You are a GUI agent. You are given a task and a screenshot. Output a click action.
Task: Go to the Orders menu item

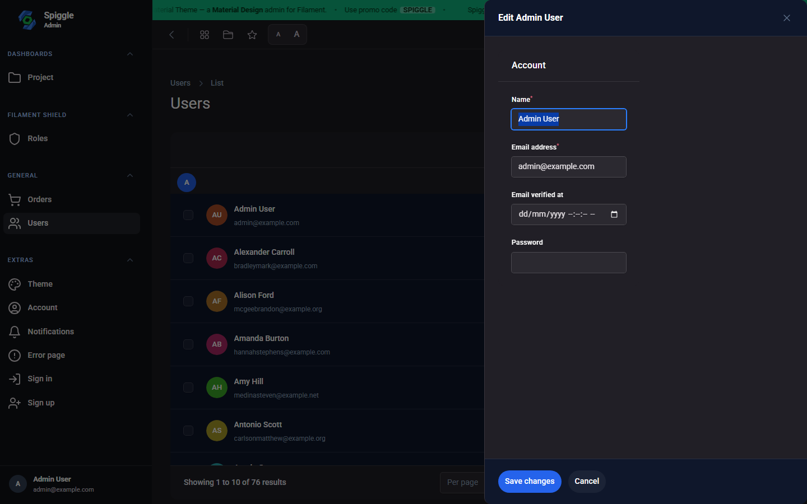pyautogui.click(x=72, y=200)
